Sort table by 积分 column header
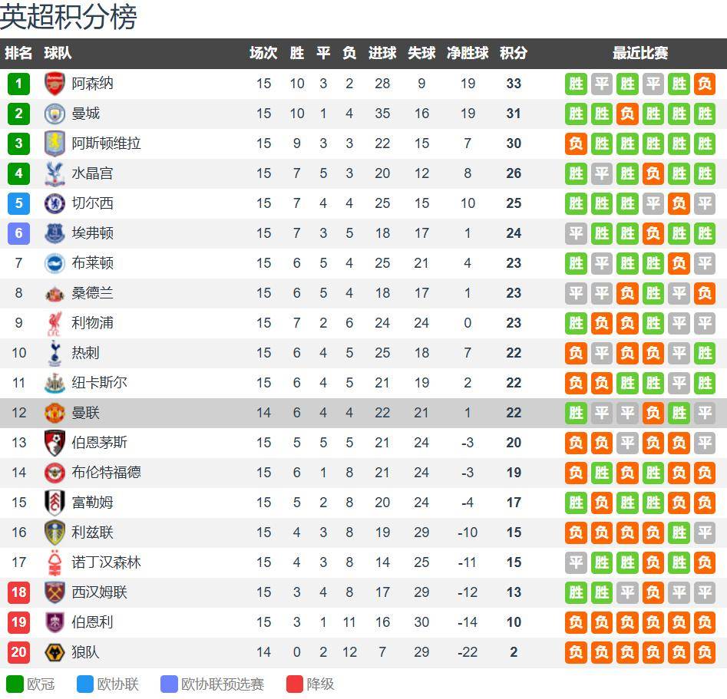727x699 pixels. click(x=514, y=53)
